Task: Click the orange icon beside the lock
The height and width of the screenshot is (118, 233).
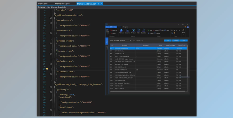Action: 185,27
